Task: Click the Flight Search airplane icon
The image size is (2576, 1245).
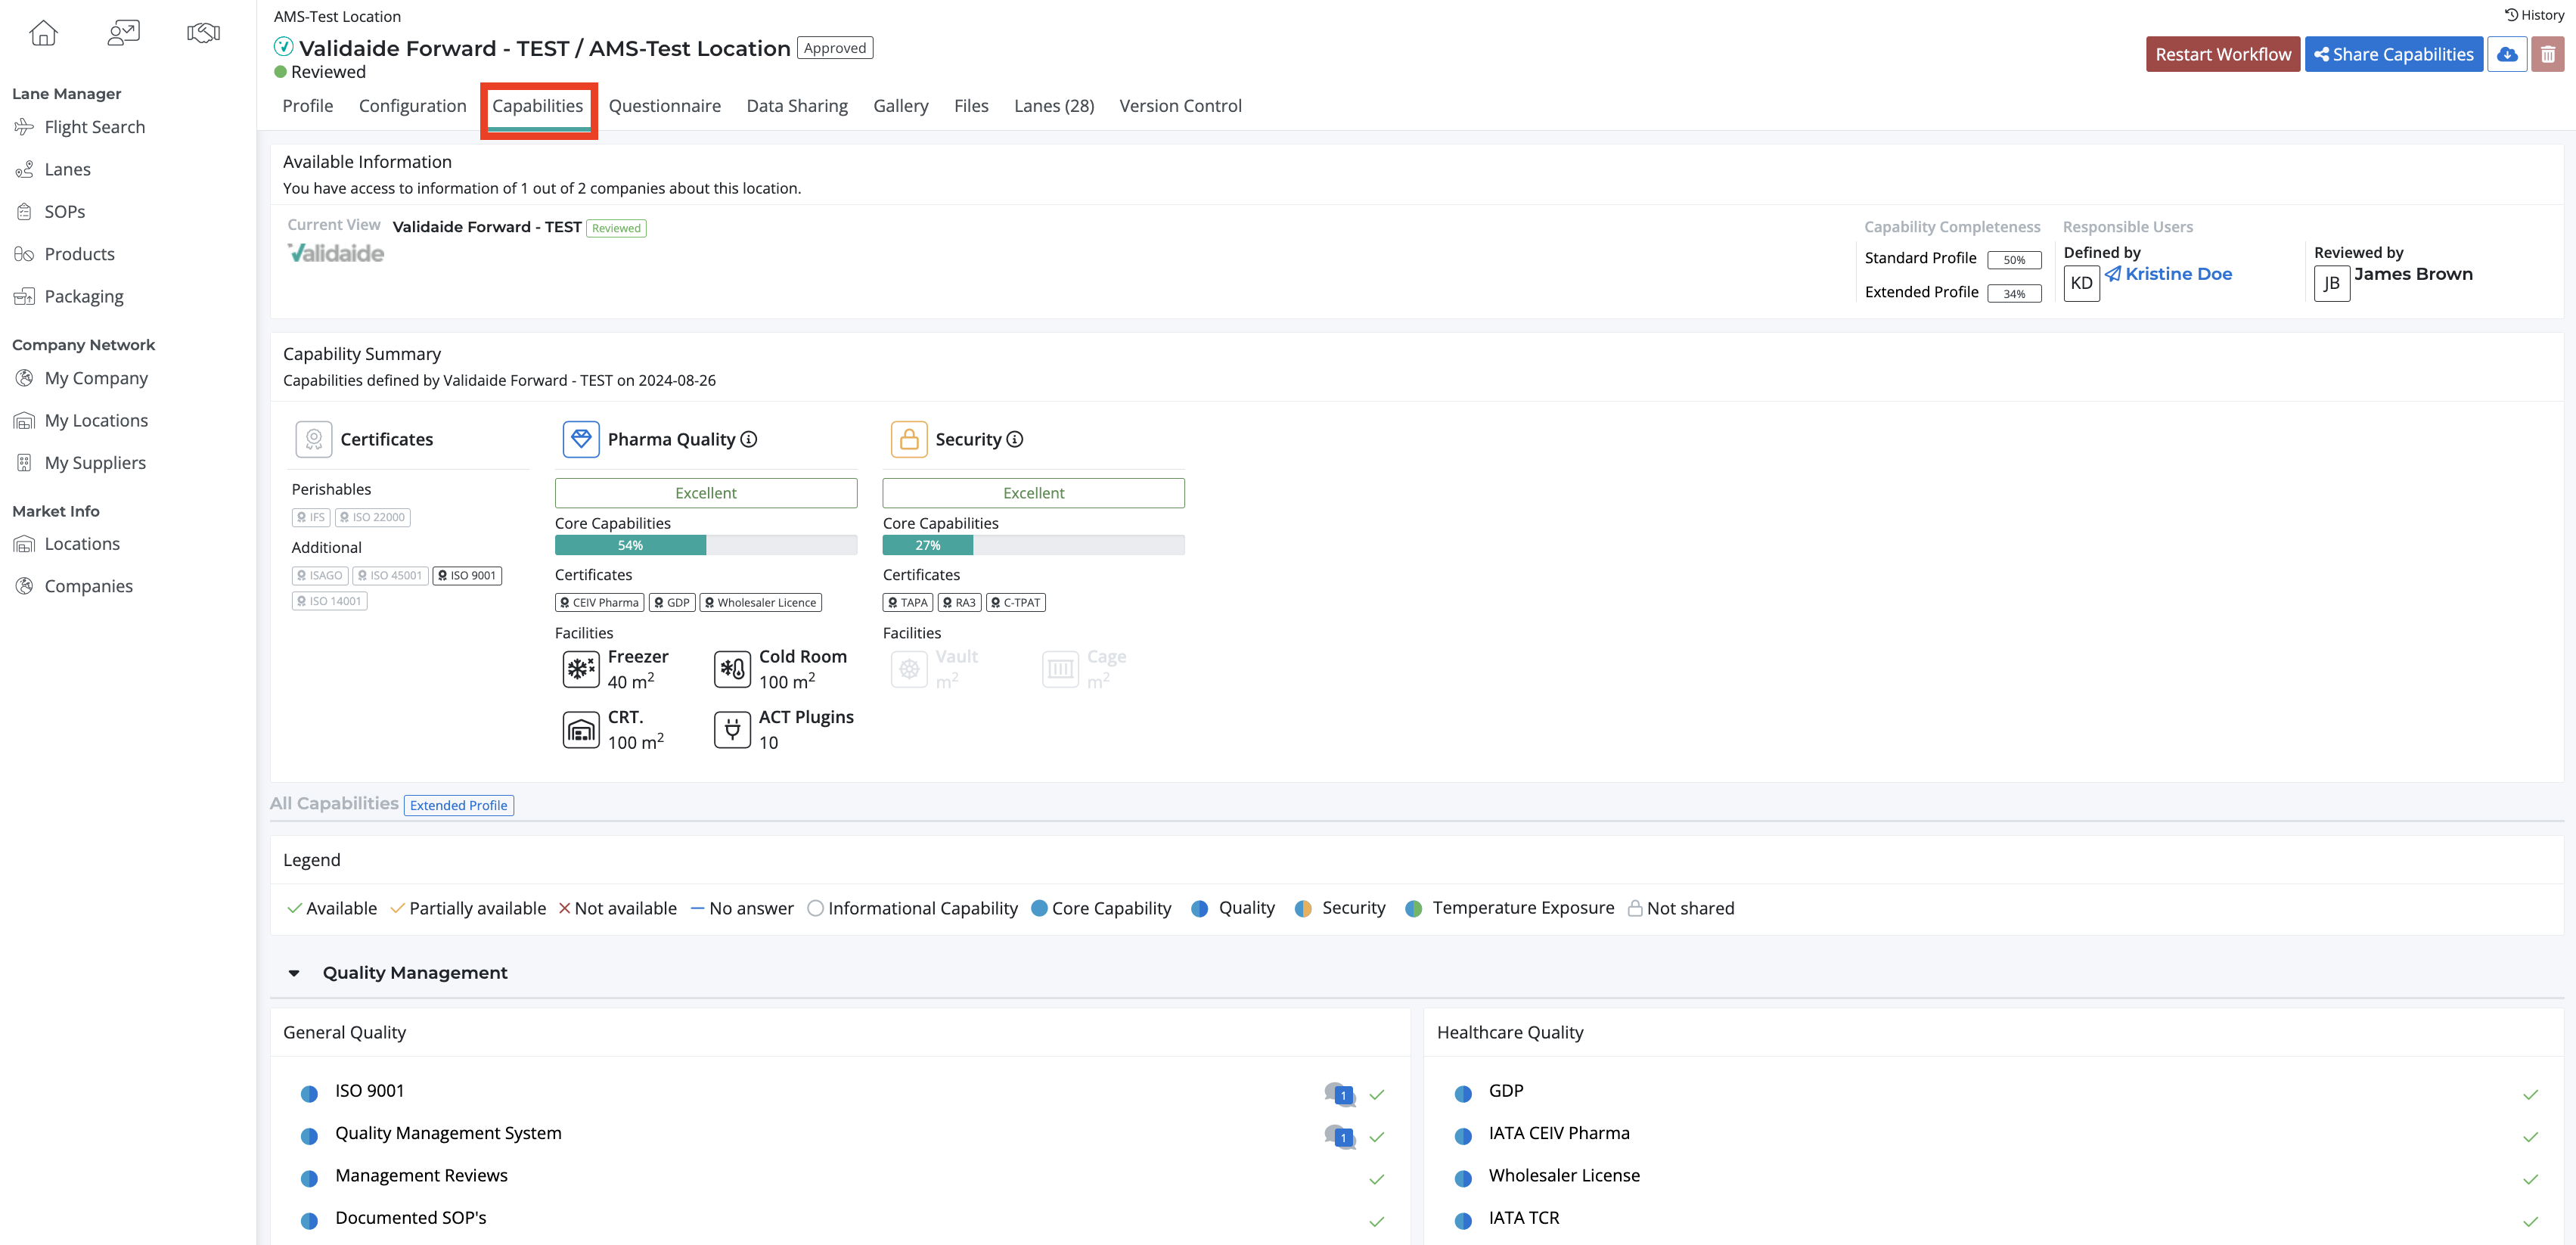Action: pyautogui.click(x=24, y=127)
